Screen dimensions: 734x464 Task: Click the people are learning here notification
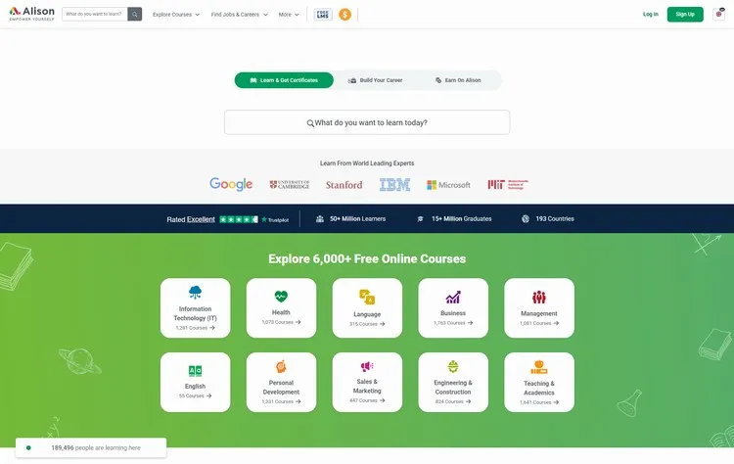91,448
